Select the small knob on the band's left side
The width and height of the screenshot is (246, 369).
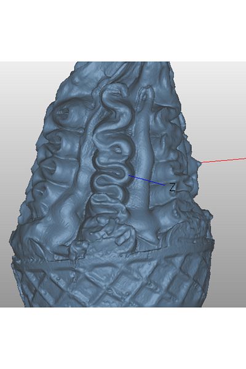(x=77, y=251)
